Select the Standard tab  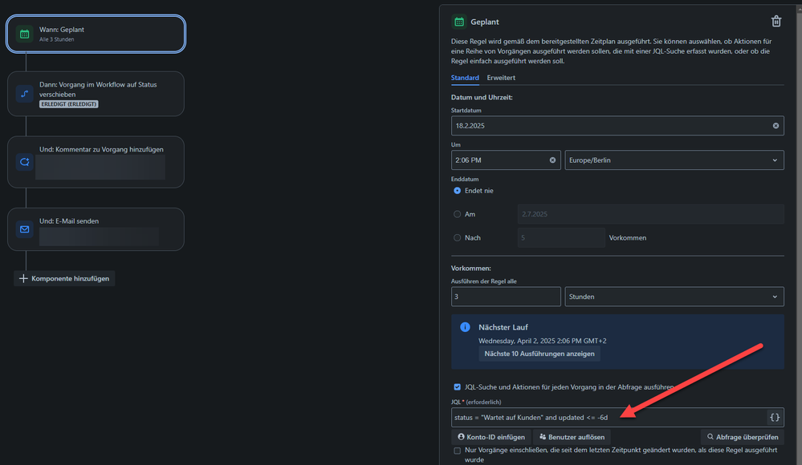coord(466,78)
